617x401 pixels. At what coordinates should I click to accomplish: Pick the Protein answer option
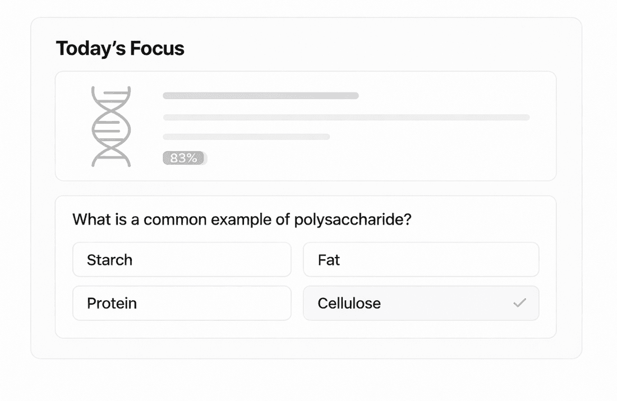[x=182, y=303]
